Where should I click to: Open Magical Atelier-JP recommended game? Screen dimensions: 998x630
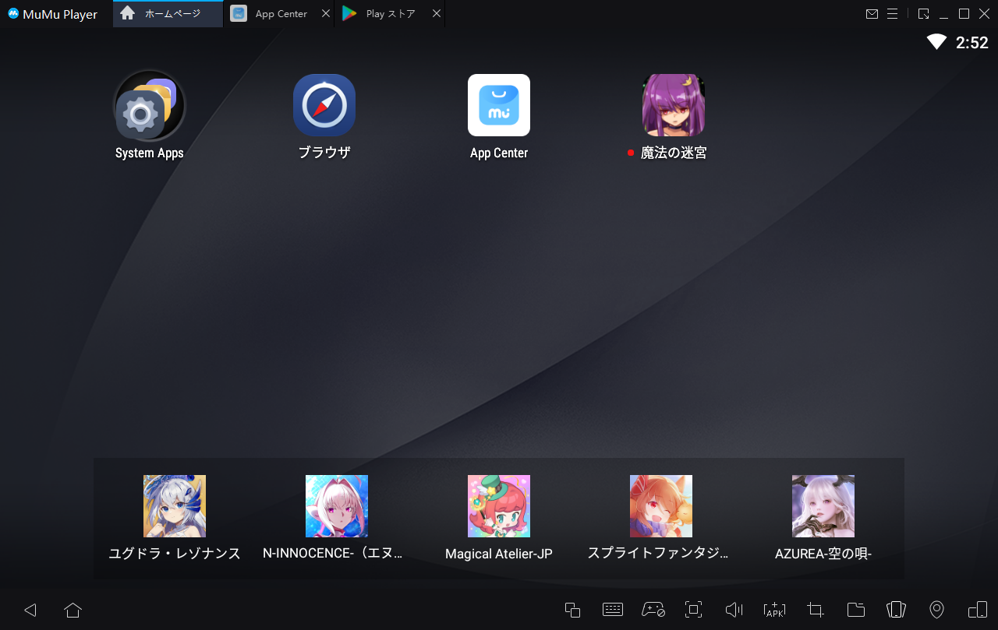point(499,506)
